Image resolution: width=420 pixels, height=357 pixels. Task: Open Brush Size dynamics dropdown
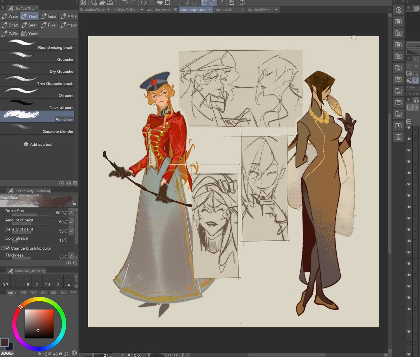pos(71,212)
